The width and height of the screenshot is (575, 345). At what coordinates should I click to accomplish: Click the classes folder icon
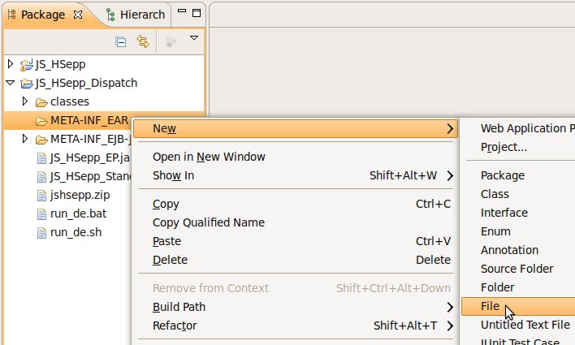(41, 101)
